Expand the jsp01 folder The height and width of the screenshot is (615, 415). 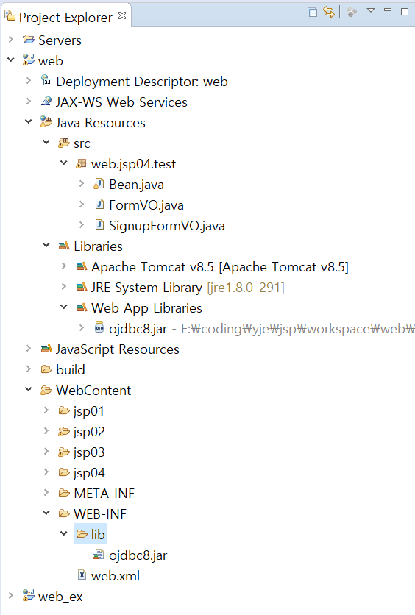click(46, 410)
